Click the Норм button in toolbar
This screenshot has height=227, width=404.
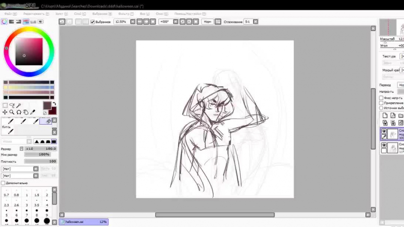coord(207,22)
